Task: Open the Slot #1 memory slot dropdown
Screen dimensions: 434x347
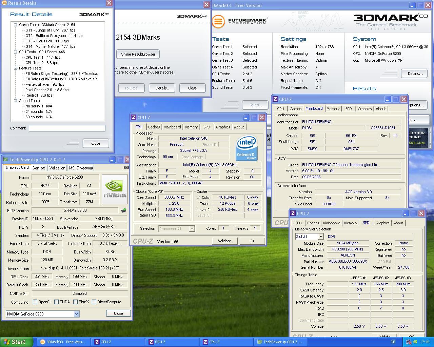Action: 320,237
